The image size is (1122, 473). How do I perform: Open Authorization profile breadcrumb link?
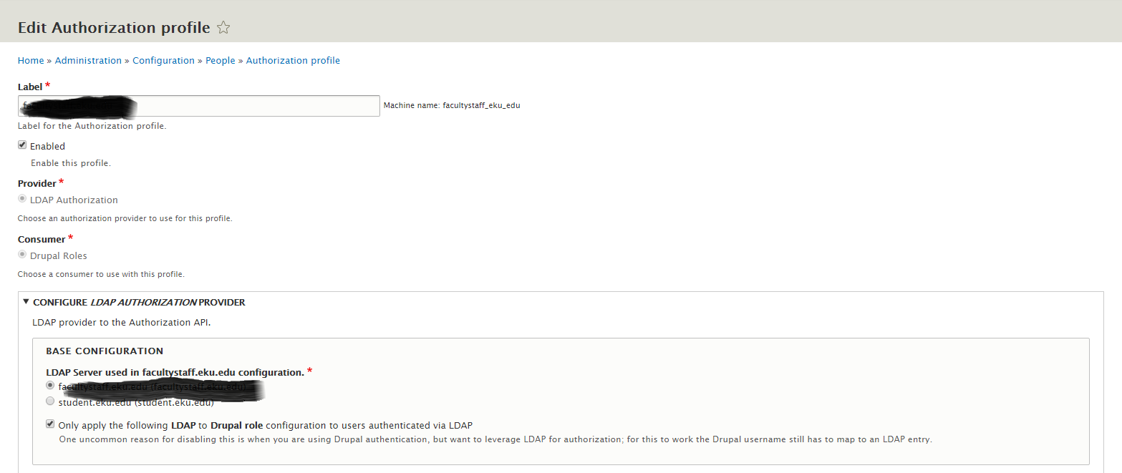pos(293,61)
